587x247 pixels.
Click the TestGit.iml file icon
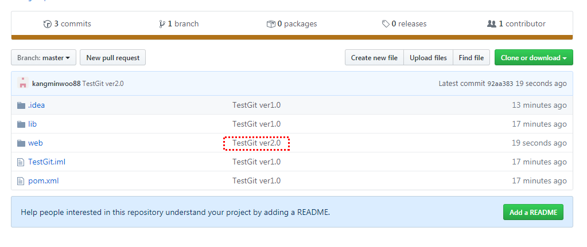[x=21, y=162]
